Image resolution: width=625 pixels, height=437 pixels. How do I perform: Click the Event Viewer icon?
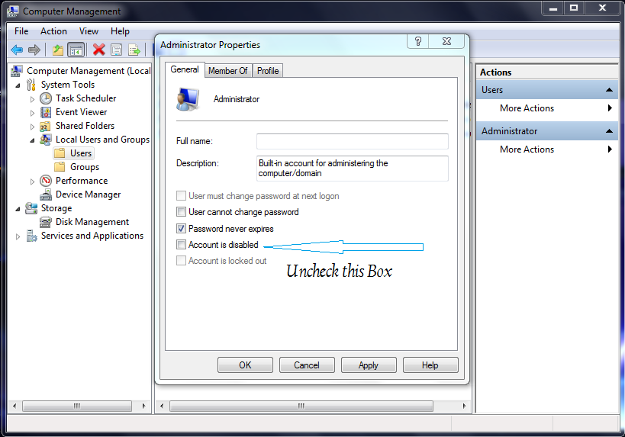coord(46,112)
